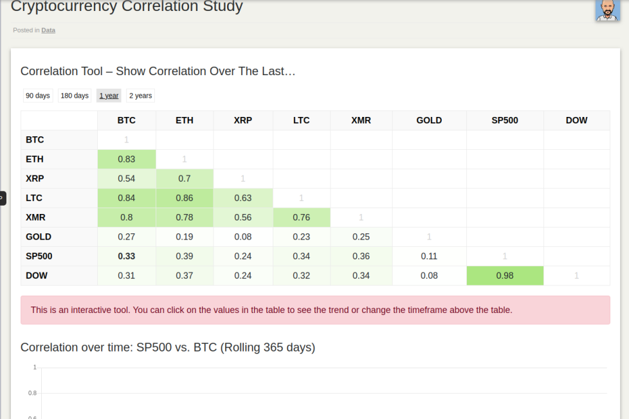
Task: Open the Data category link
Action: (x=48, y=30)
